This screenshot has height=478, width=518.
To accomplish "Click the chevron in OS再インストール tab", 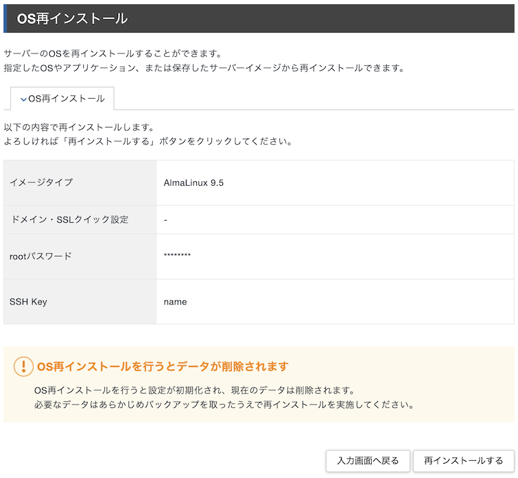I will coord(23,99).
